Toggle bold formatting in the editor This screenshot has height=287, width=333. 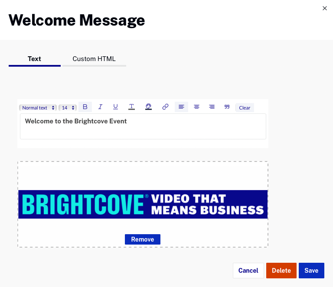[85, 107]
